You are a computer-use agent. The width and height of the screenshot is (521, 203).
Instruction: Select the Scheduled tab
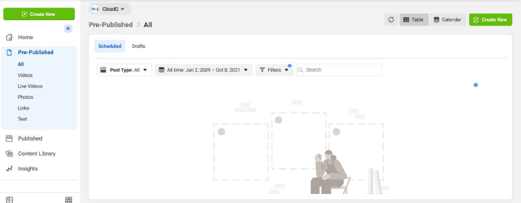(109, 46)
